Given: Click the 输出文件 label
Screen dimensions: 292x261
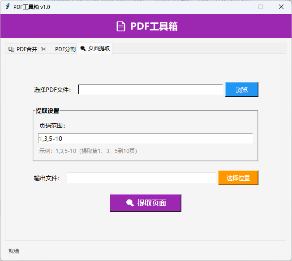Looking at the screenshot, I should (47, 178).
